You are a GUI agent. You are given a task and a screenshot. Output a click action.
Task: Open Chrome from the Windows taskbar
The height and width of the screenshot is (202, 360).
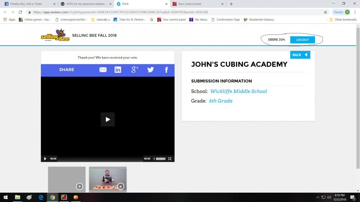(52, 197)
